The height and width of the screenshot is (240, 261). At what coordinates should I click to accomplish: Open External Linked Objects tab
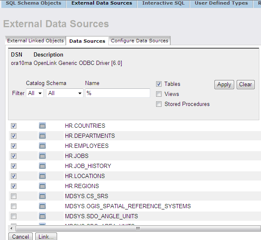point(35,41)
